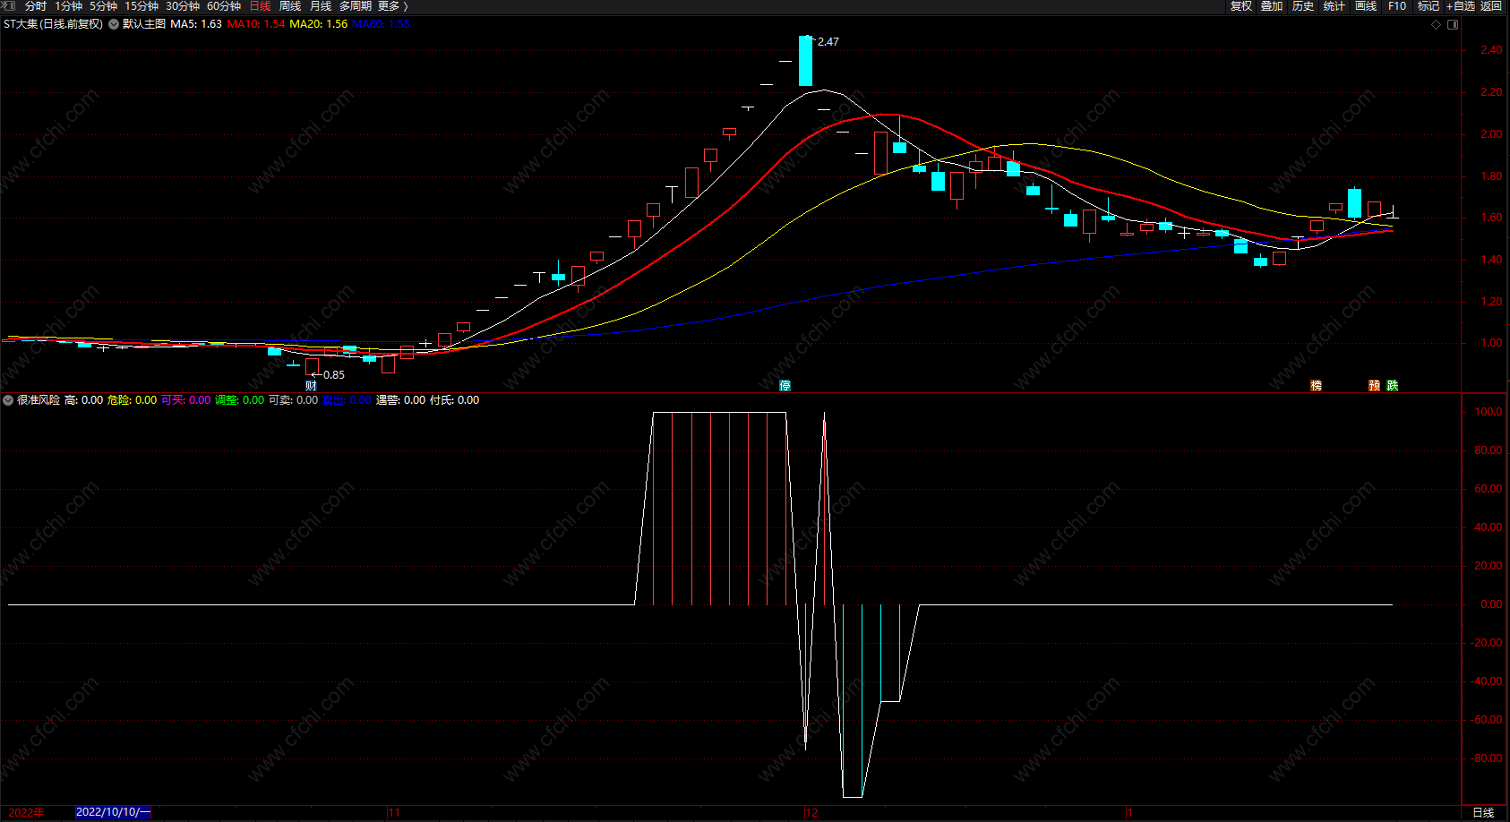Click the 财 financial event marker
Image resolution: width=1510 pixels, height=822 pixels.
311,386
